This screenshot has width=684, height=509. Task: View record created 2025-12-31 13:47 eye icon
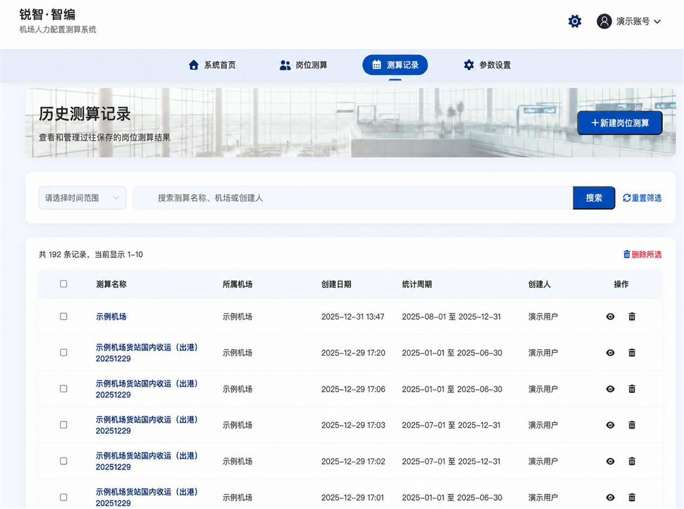(x=611, y=317)
